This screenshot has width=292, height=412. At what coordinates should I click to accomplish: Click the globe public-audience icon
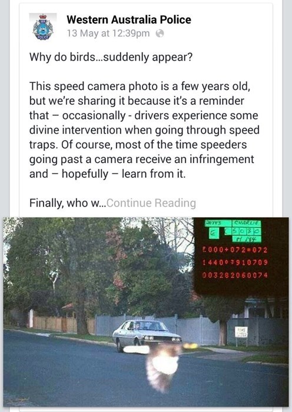click(160, 34)
